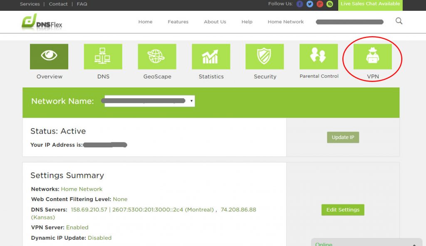Click the Home Network link under Networks
This screenshot has width=426, height=246.
point(82,189)
